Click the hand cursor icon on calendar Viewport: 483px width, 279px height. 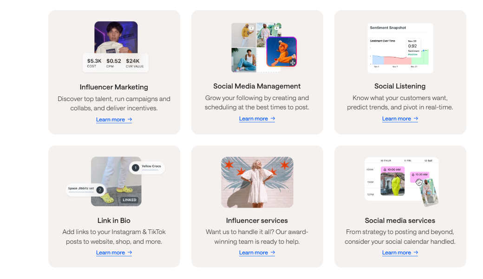tap(419, 182)
